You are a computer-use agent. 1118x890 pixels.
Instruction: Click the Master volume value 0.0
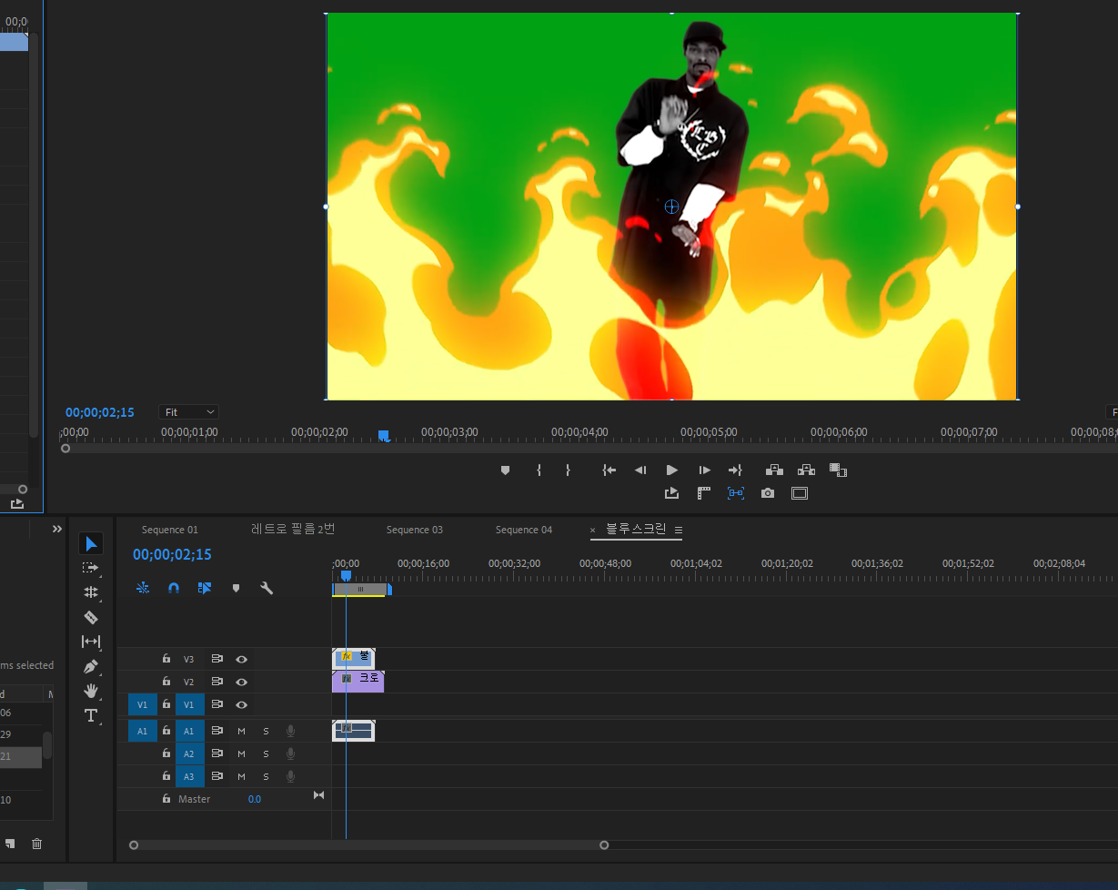tap(255, 799)
